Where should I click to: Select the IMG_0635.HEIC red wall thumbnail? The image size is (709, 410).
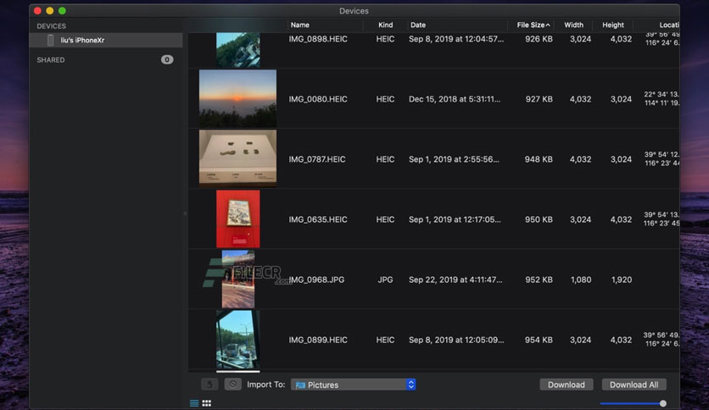coord(237,219)
